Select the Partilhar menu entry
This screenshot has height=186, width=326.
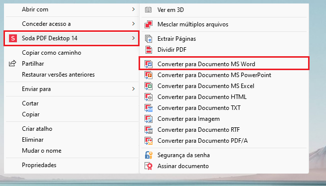72,64
